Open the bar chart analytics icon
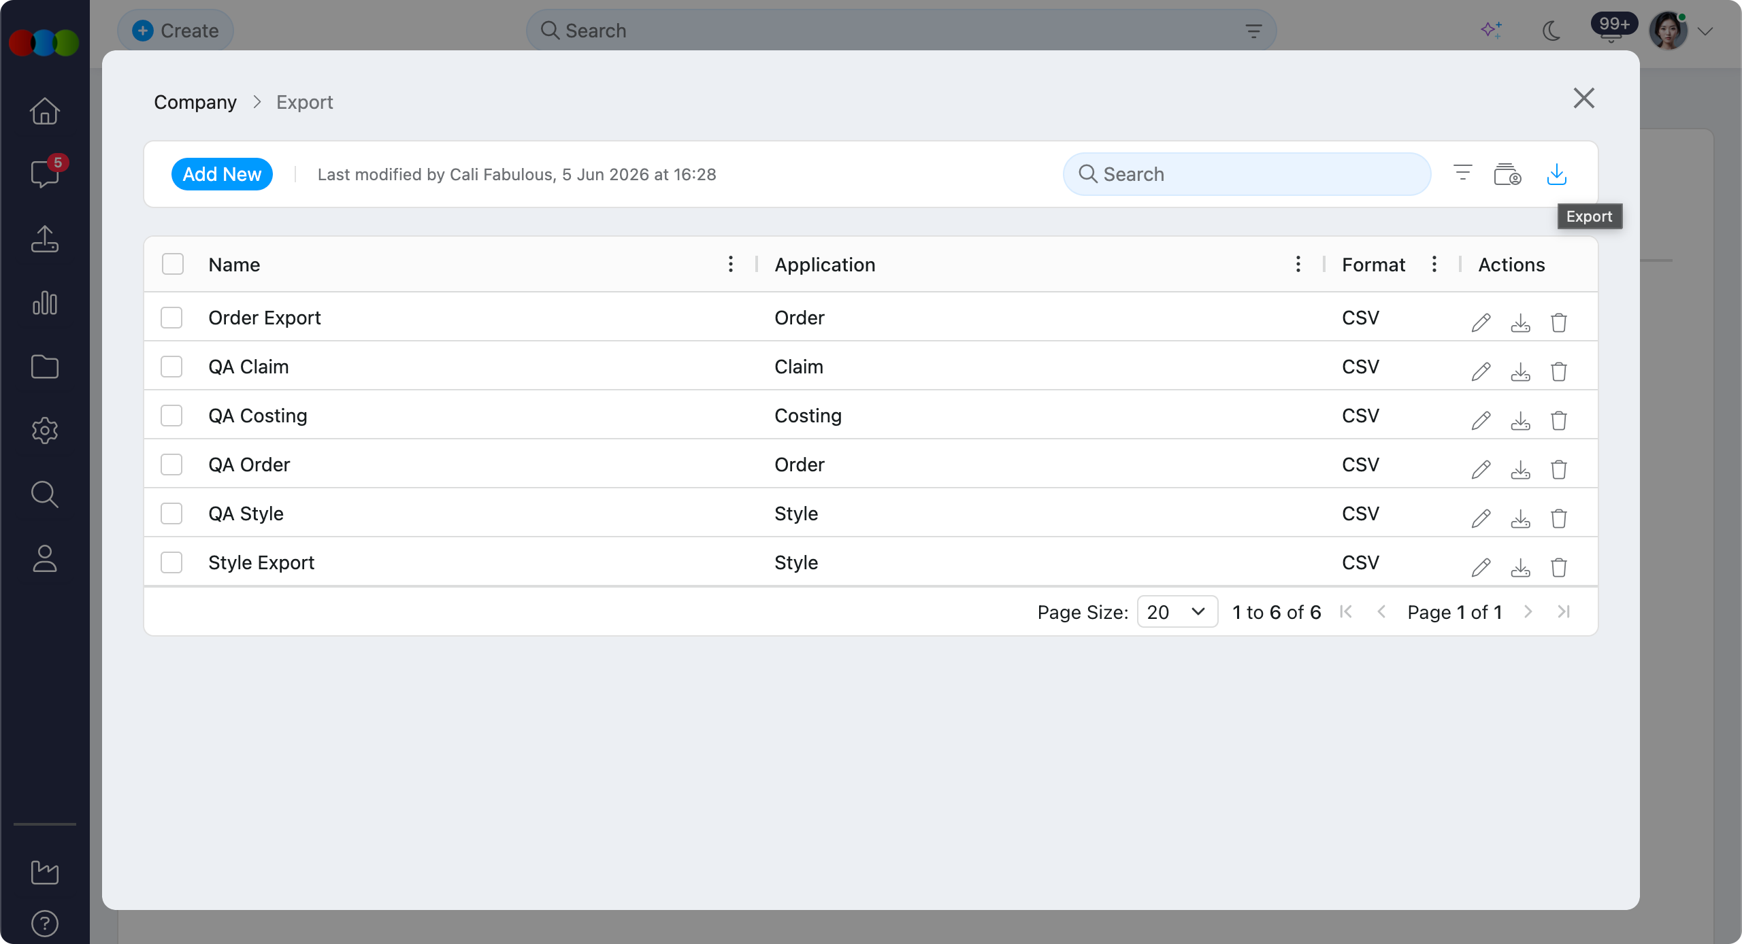The image size is (1742, 944). pos(45,303)
